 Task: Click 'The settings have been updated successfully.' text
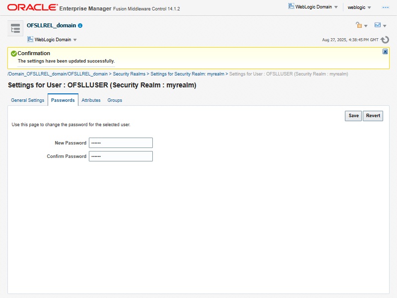(x=66, y=61)
